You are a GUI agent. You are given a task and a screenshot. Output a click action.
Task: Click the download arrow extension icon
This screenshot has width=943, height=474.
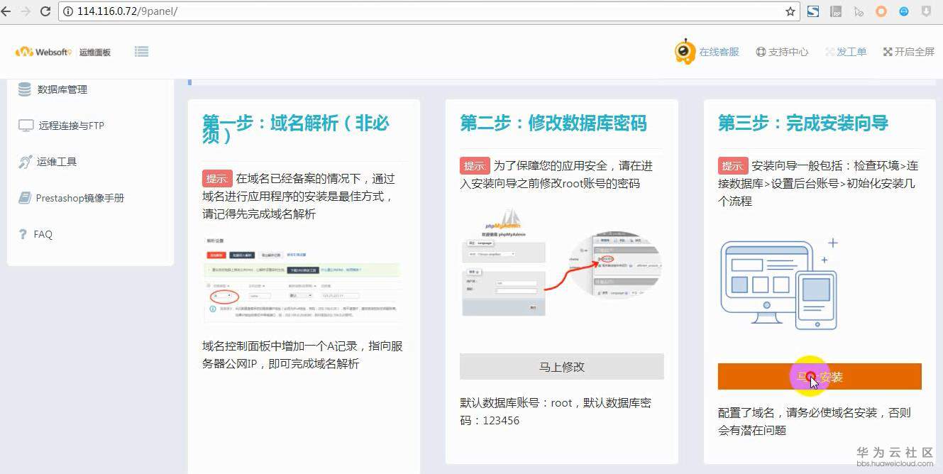[926, 11]
